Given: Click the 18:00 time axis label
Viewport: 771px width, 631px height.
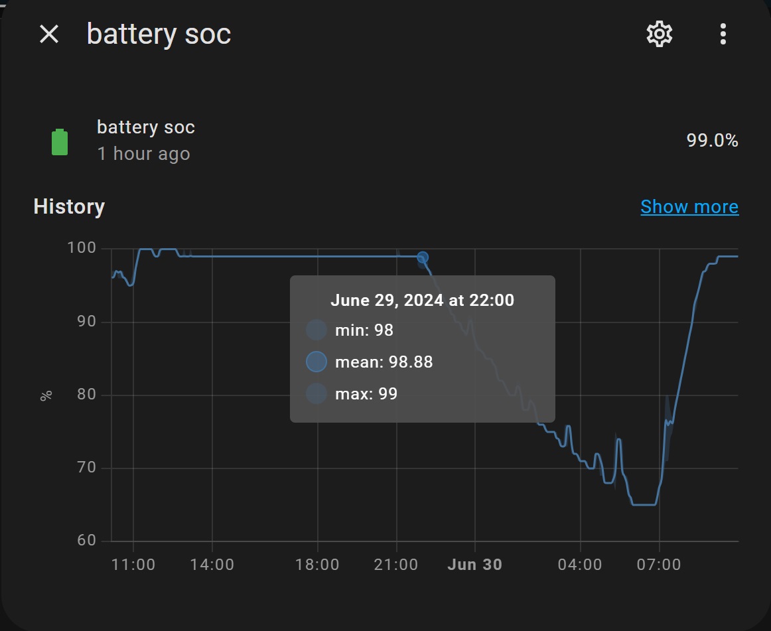Looking at the screenshot, I should tap(317, 565).
